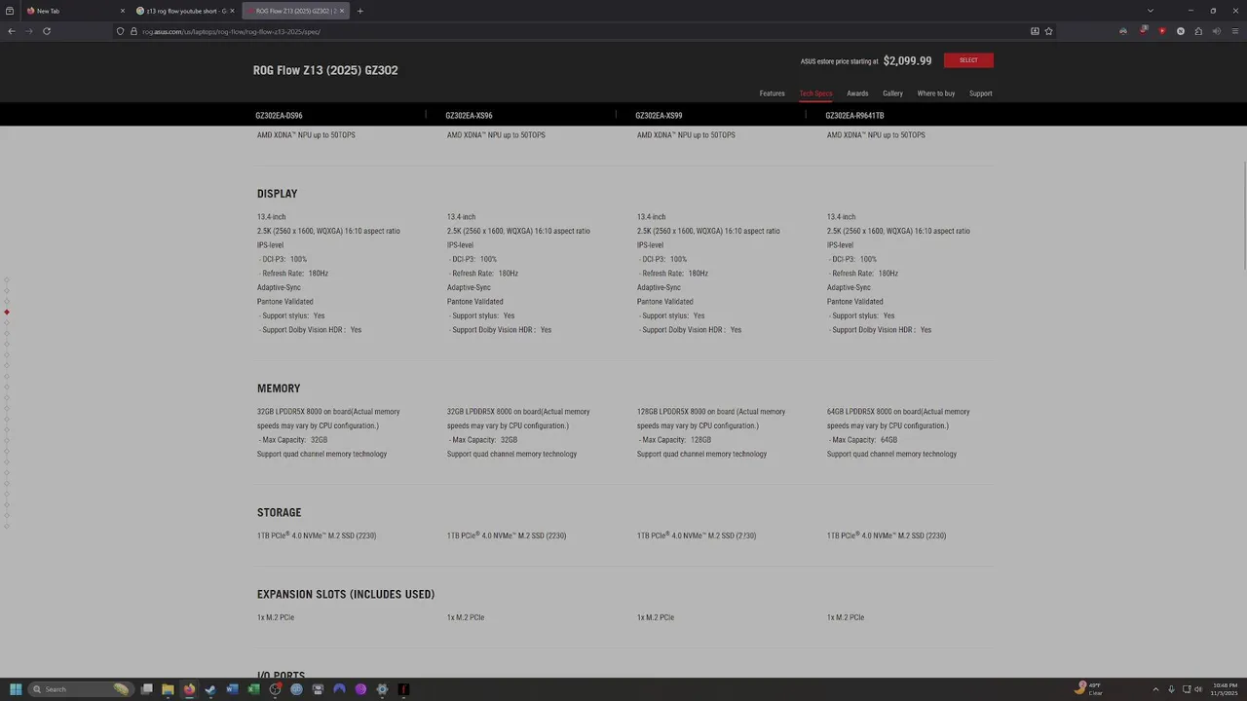Click the red page-section indicator dot

[x=7, y=313]
